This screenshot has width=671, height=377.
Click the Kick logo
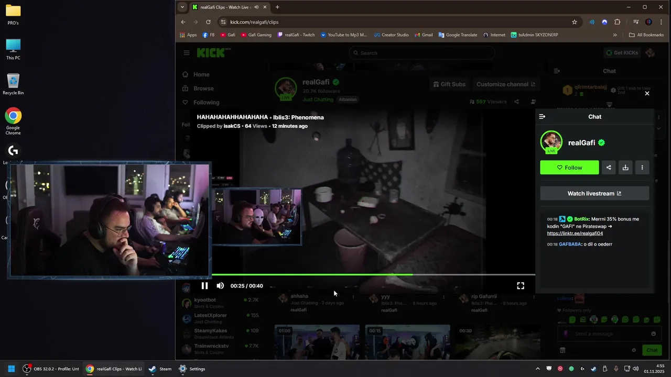(212, 52)
